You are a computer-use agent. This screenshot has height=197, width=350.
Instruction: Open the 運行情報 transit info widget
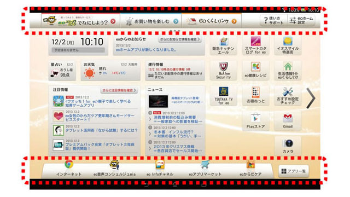[x=175, y=71]
